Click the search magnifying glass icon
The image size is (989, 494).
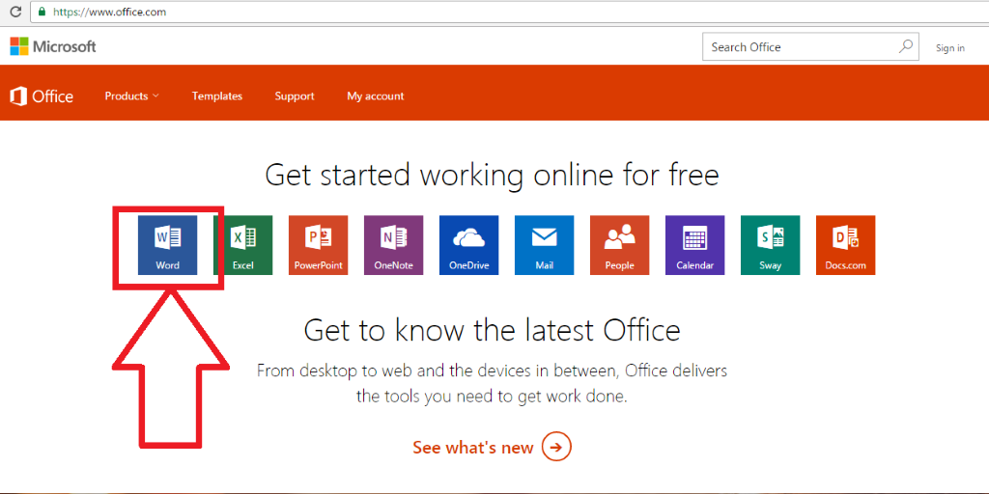[906, 46]
